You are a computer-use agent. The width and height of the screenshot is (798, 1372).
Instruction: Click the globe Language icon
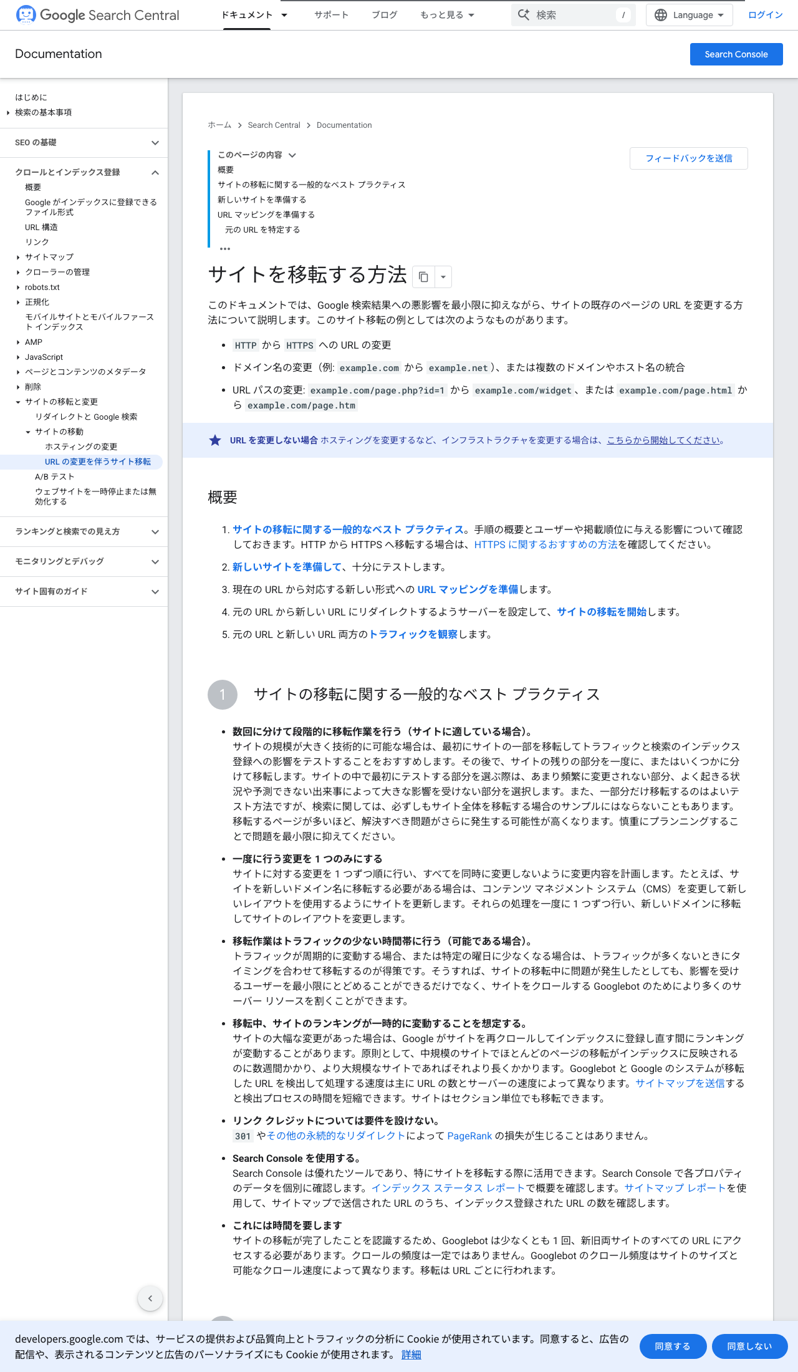pos(661,15)
